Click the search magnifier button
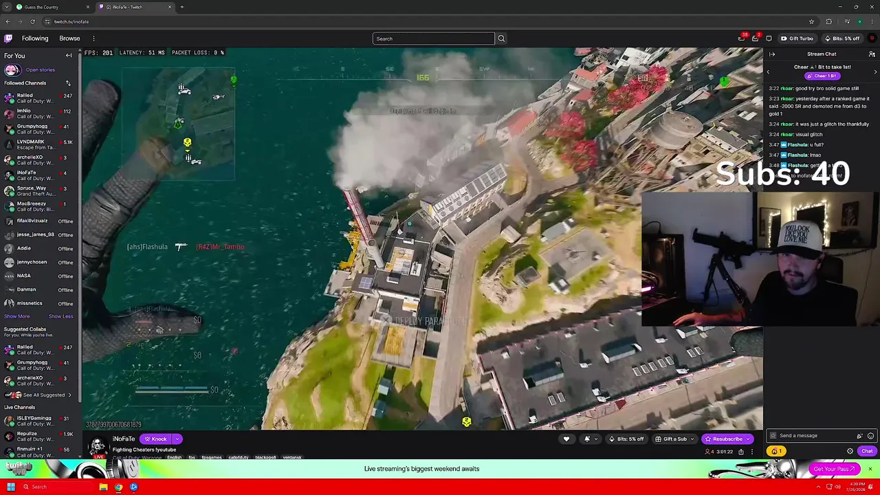 (501, 38)
